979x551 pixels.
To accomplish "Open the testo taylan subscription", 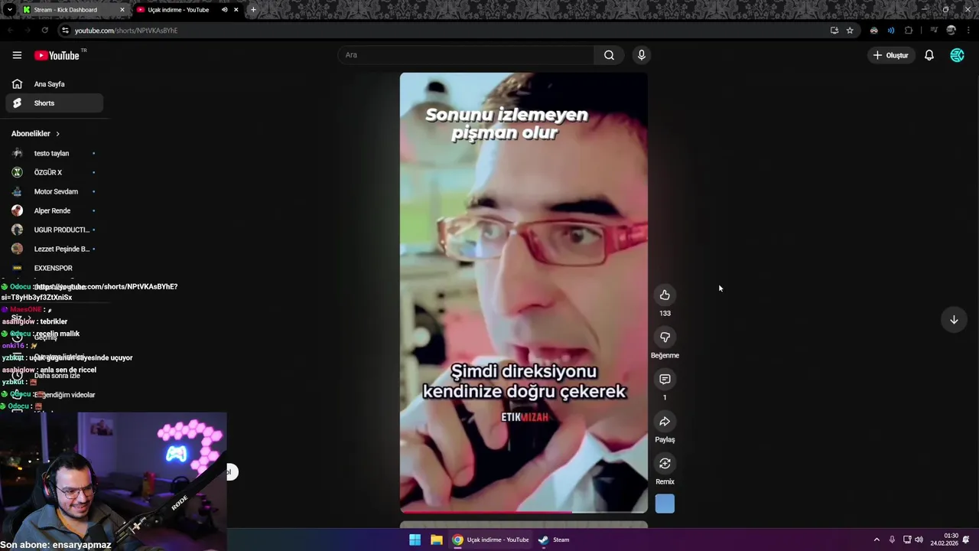I will click(x=54, y=153).
